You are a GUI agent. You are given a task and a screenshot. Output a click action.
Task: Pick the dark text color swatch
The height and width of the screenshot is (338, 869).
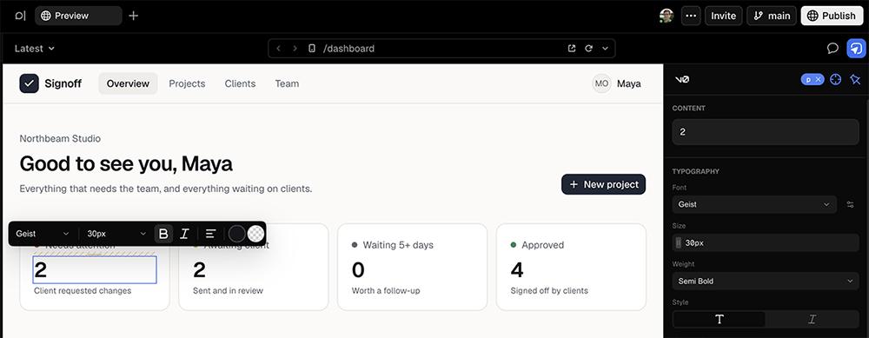236,234
